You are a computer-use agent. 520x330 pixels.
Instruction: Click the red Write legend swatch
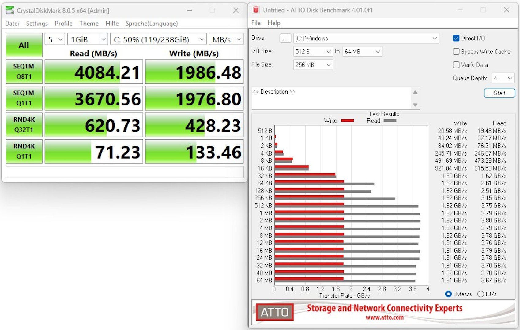point(347,121)
